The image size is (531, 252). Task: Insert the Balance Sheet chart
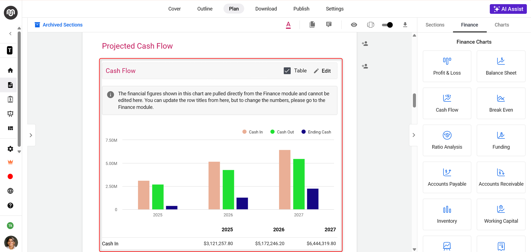coord(501,66)
